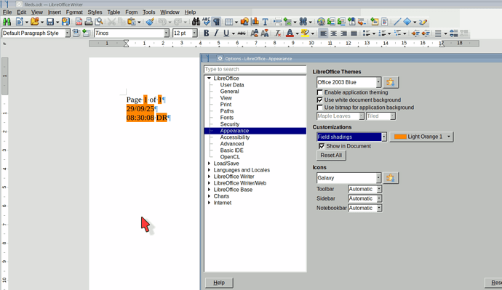This screenshot has width=502, height=290.
Task: Select Accessibility in options tree
Action: coord(235,137)
